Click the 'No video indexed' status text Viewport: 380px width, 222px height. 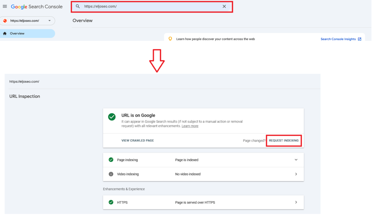click(188, 174)
